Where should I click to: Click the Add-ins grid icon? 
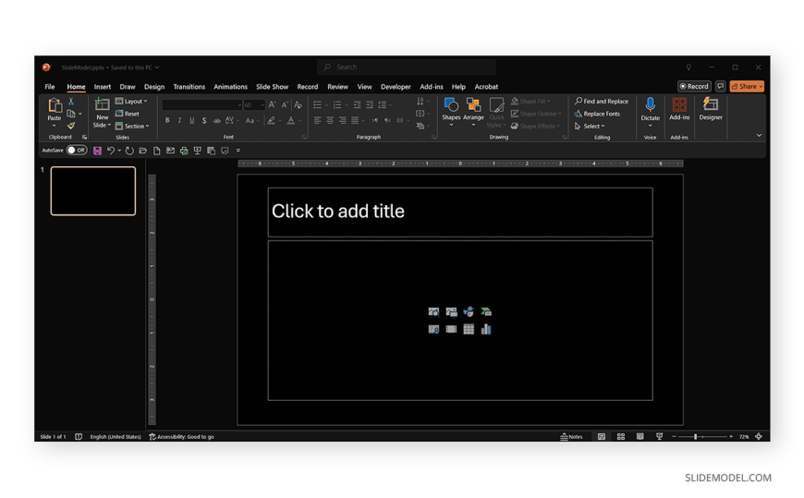pos(679,104)
